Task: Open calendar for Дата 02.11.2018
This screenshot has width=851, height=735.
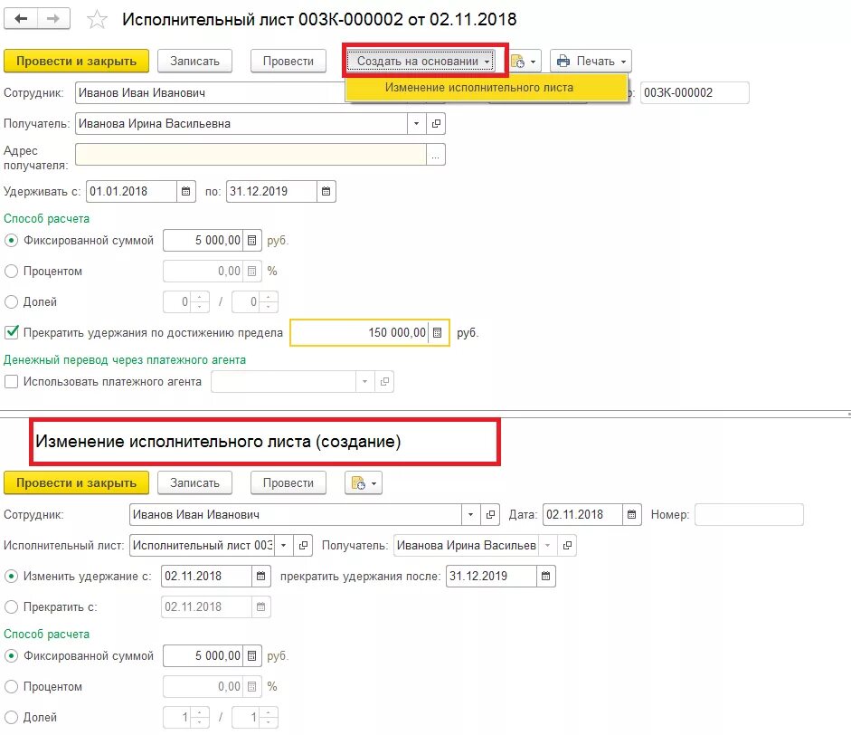Action: (x=632, y=514)
